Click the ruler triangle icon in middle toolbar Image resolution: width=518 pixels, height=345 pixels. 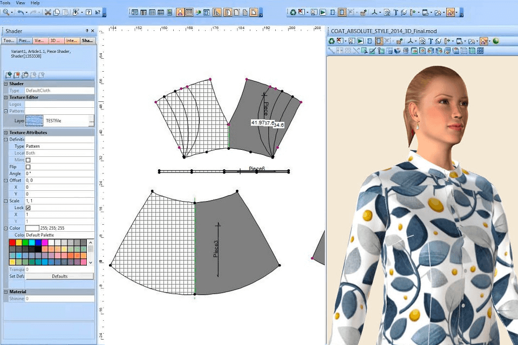click(x=217, y=12)
